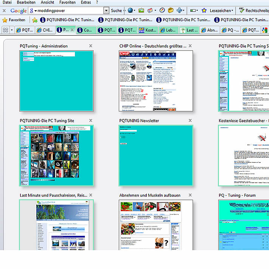
Task: Switch to the Leb... tab
Action: tap(168, 30)
